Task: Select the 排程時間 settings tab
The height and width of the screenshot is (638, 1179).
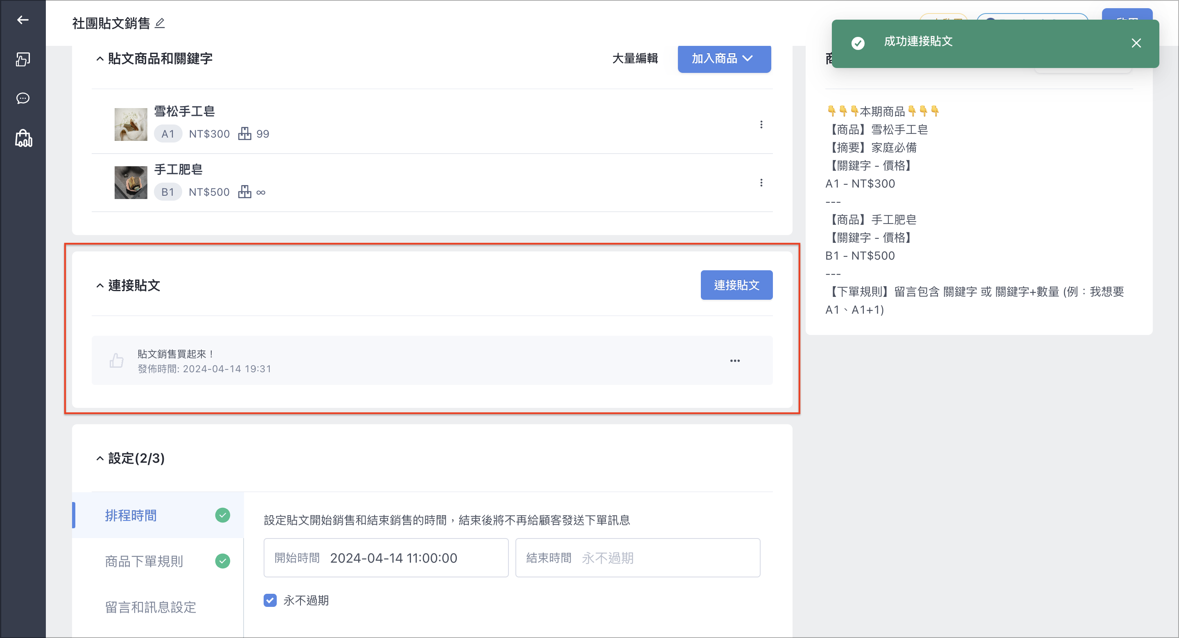Action: (158, 515)
